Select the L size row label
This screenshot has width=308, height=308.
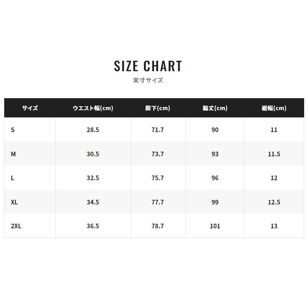[x=12, y=178]
